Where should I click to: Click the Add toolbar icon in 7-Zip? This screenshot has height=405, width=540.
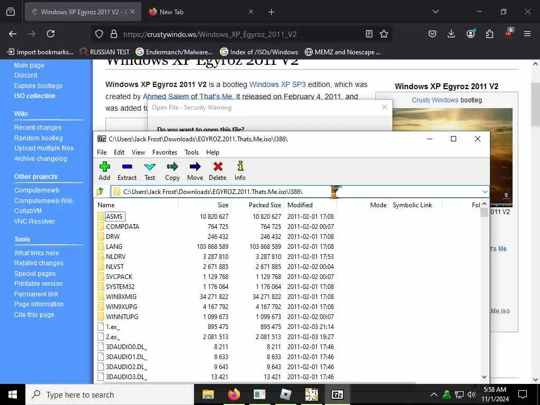(x=104, y=171)
